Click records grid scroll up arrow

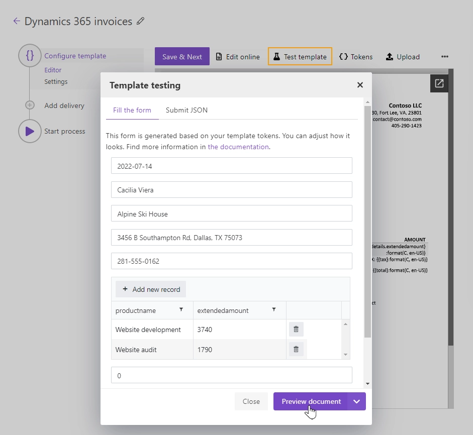point(346,324)
